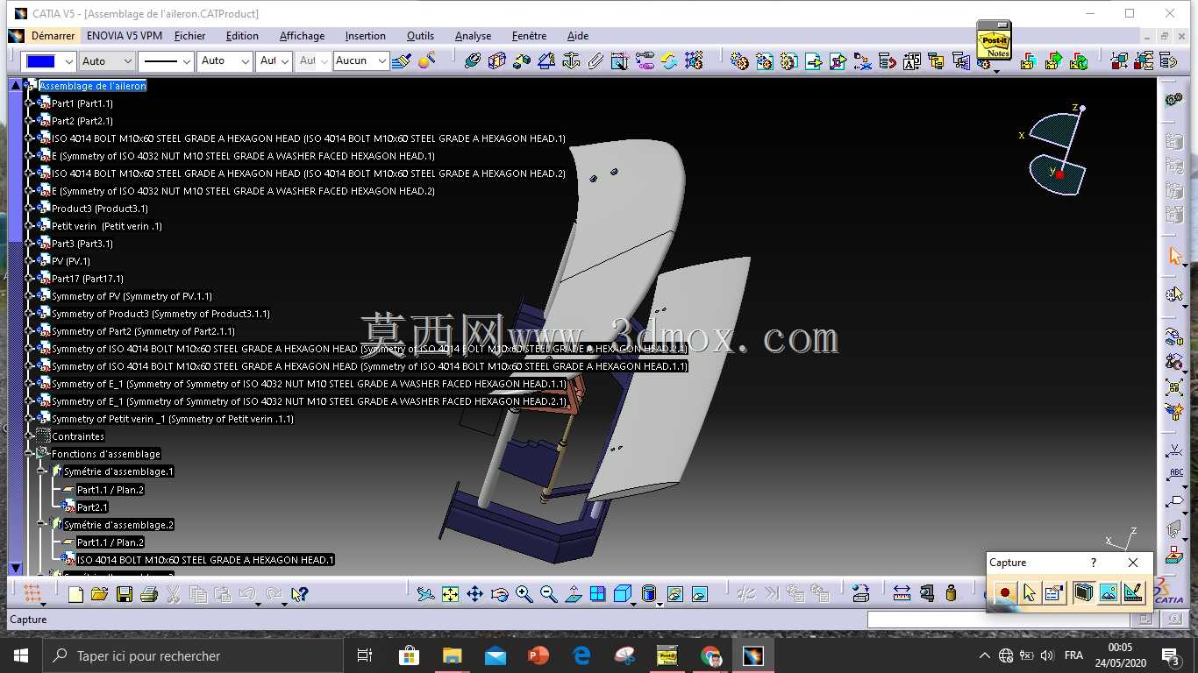Select the Pan view icon
This screenshot has height=673, width=1198.
474,594
